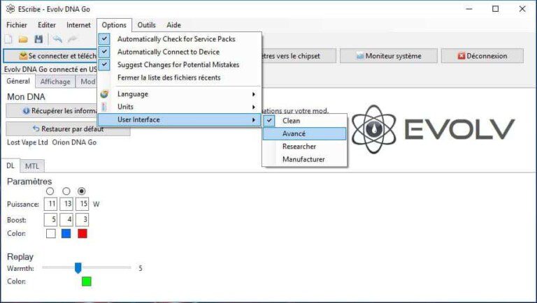Click the blue color swatch
The image size is (537, 303).
tap(66, 234)
